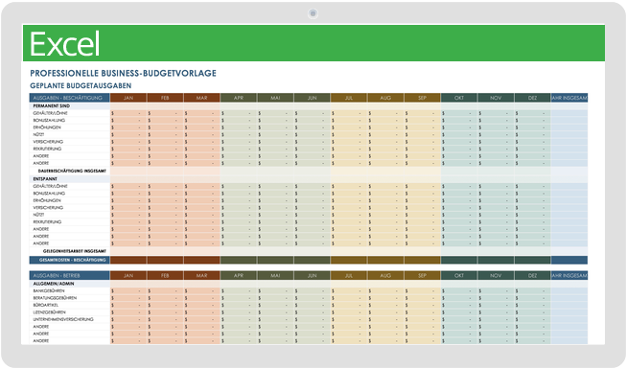Select the LIZENZGEBÜHREN row label
627x369 pixels.
pyautogui.click(x=49, y=312)
